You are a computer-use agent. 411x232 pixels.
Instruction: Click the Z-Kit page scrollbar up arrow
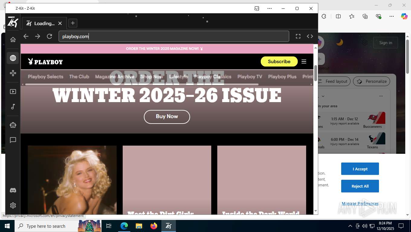pyautogui.click(x=316, y=47)
